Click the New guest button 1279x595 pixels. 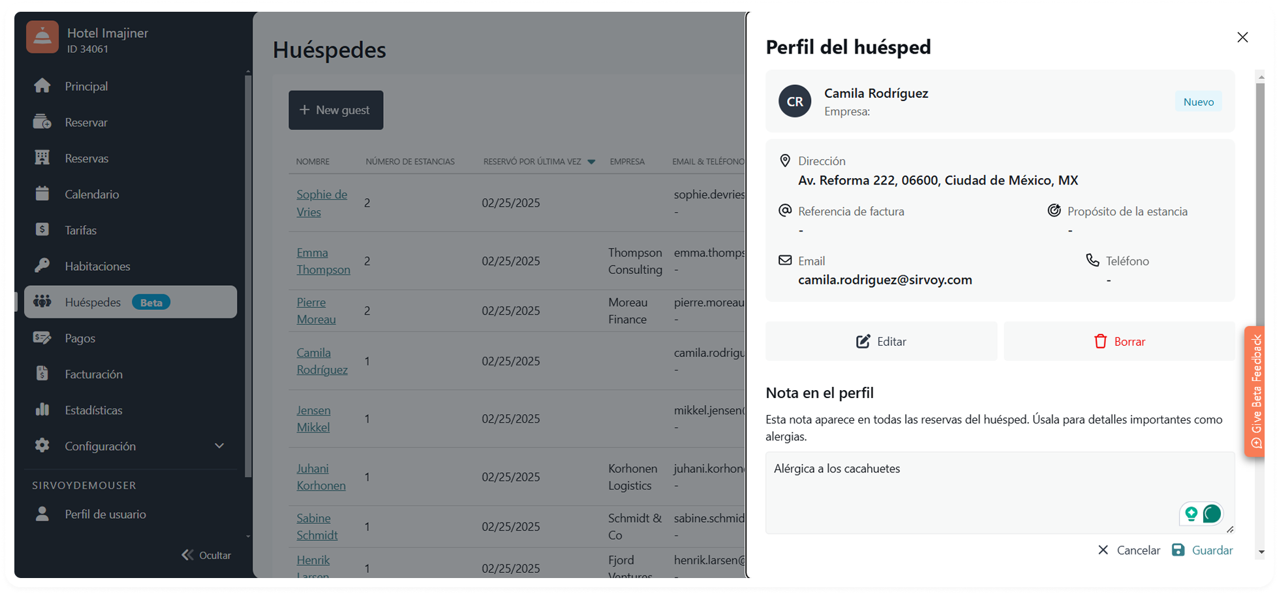(335, 110)
